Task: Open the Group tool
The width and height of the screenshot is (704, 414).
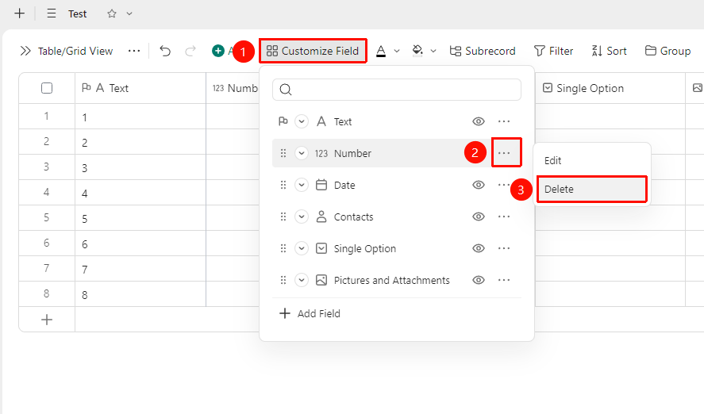Action: pos(667,51)
